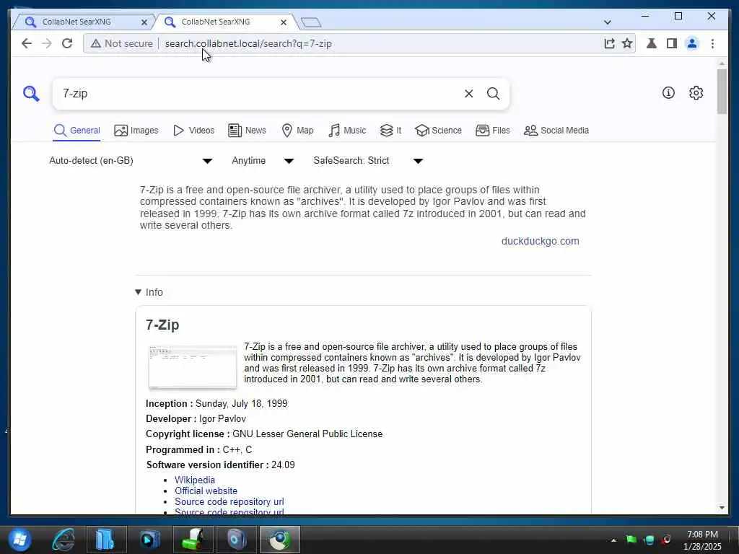Show hidden system tray icons arrow
The height and width of the screenshot is (554, 739).
point(613,540)
